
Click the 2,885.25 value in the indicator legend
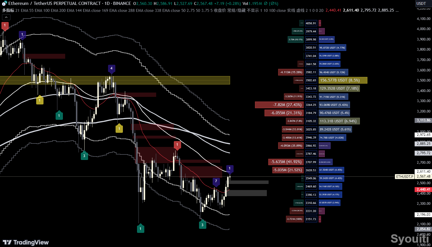386,10
